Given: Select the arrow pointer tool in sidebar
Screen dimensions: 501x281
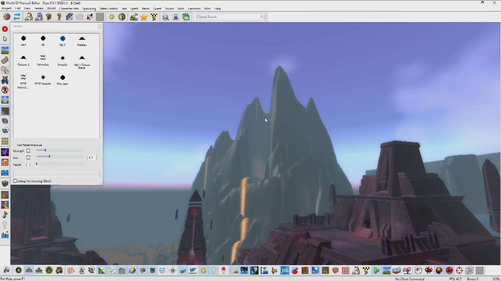Looking at the screenshot, I should pos(5,39).
